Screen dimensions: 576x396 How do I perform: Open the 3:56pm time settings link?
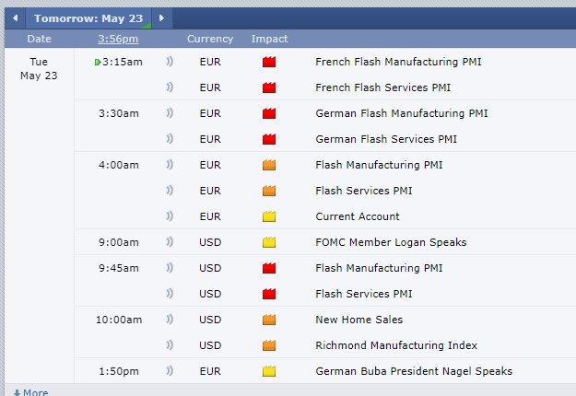coord(118,39)
